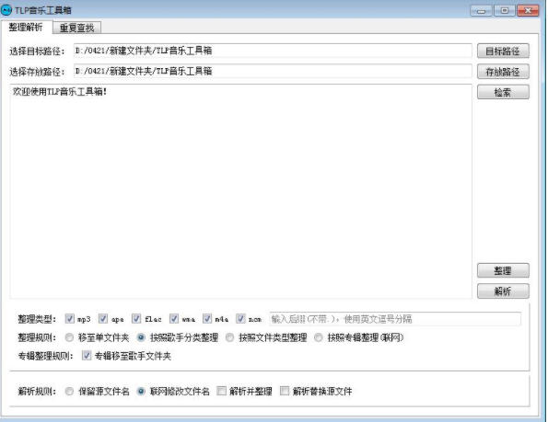Click the 检索 search button
The height and width of the screenshot is (422, 548).
503,93
